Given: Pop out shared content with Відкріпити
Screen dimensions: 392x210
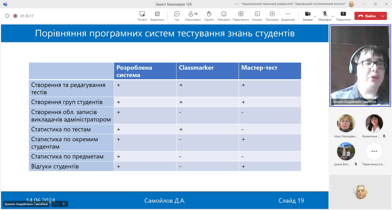Looking at the screenshot, I should click(x=157, y=14).
